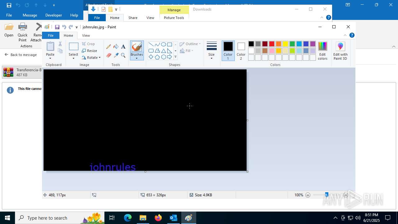Select Color 1 foreground swatch
The image size is (398, 224).
[228, 51]
